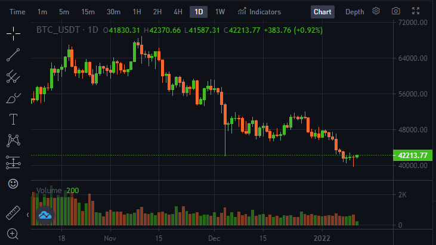Open the Indicators menu
436x245 pixels.
[x=259, y=12]
